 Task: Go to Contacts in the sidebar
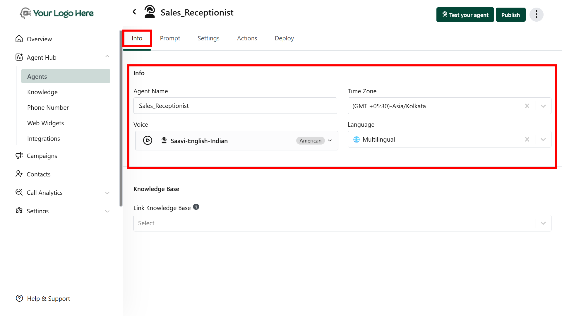tap(39, 174)
